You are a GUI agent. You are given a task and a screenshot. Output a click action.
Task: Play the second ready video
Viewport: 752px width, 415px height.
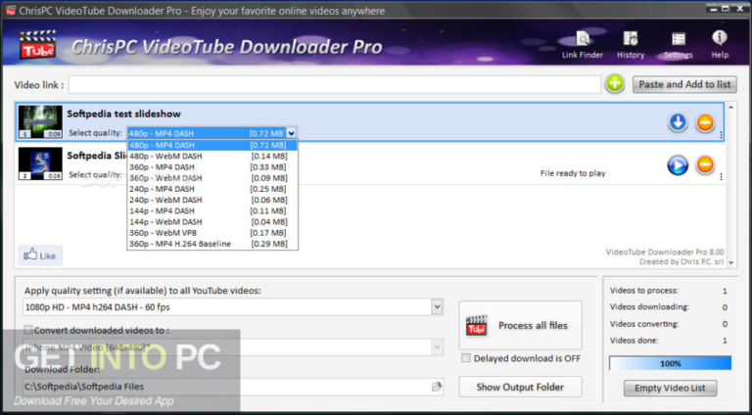tap(678, 165)
